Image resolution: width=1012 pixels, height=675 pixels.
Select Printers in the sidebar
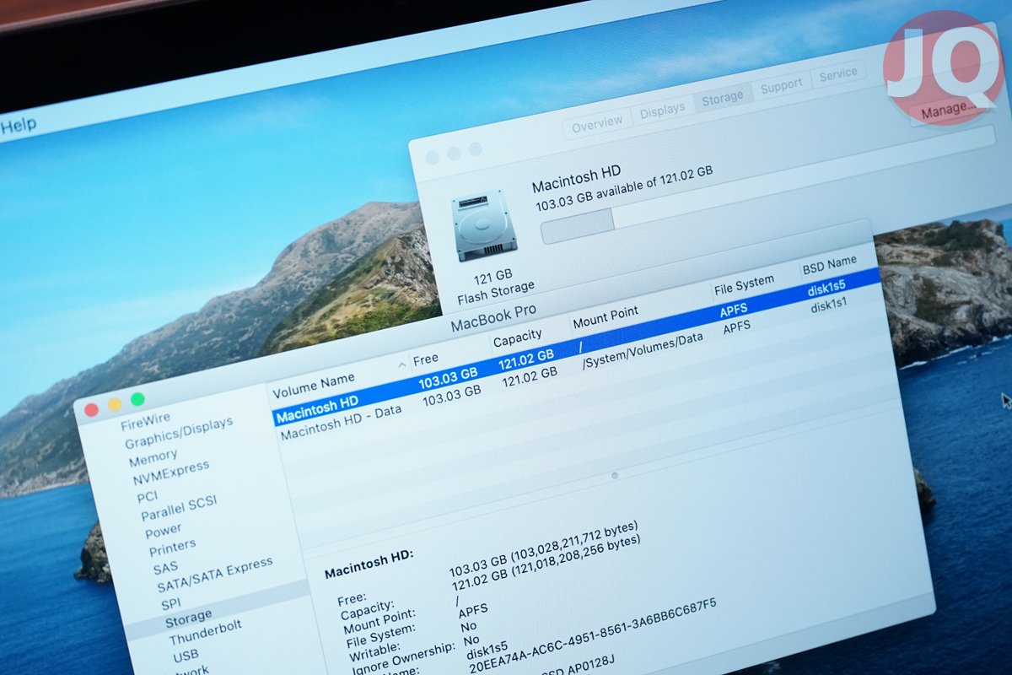click(173, 548)
